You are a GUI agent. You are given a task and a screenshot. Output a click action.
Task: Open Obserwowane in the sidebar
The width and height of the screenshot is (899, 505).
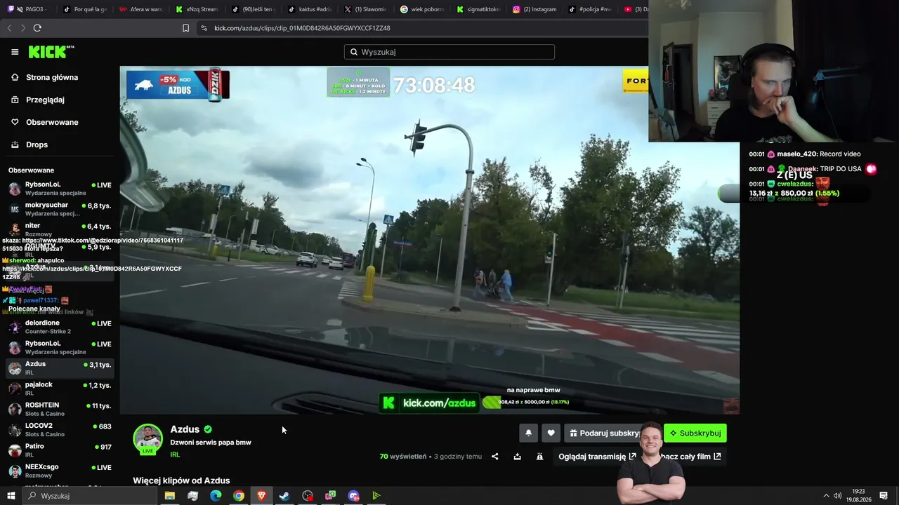point(52,122)
